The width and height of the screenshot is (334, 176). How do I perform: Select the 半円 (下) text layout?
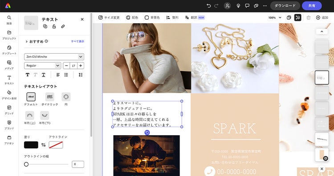coord(45,118)
